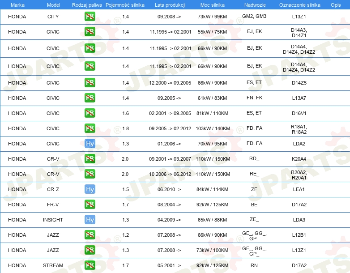Screen dimensions: 350x273
Task: Select engine code D16V1
Action: pyautogui.click(x=299, y=113)
